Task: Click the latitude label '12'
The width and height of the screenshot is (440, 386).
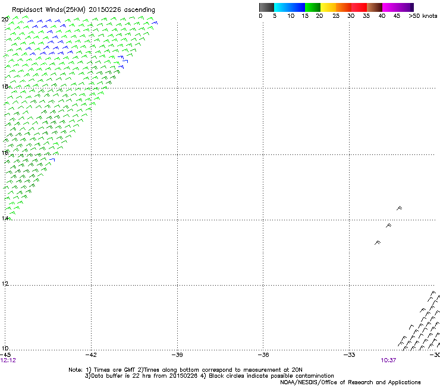Action: 5,284
